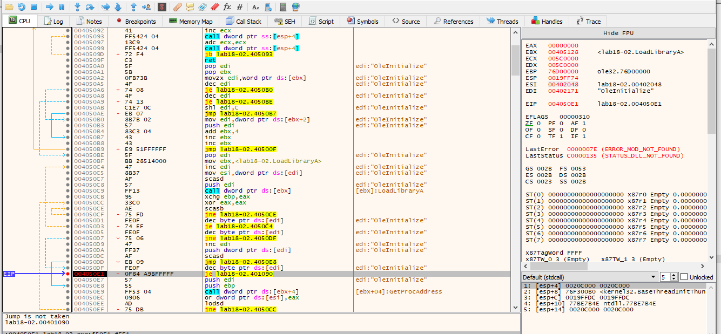Toggle breakpoint at address 00405093
721x334 pixels.
point(68,37)
